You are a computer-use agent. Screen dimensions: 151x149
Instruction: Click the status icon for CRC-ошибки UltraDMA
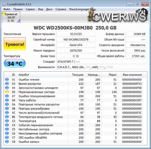tap(7, 138)
